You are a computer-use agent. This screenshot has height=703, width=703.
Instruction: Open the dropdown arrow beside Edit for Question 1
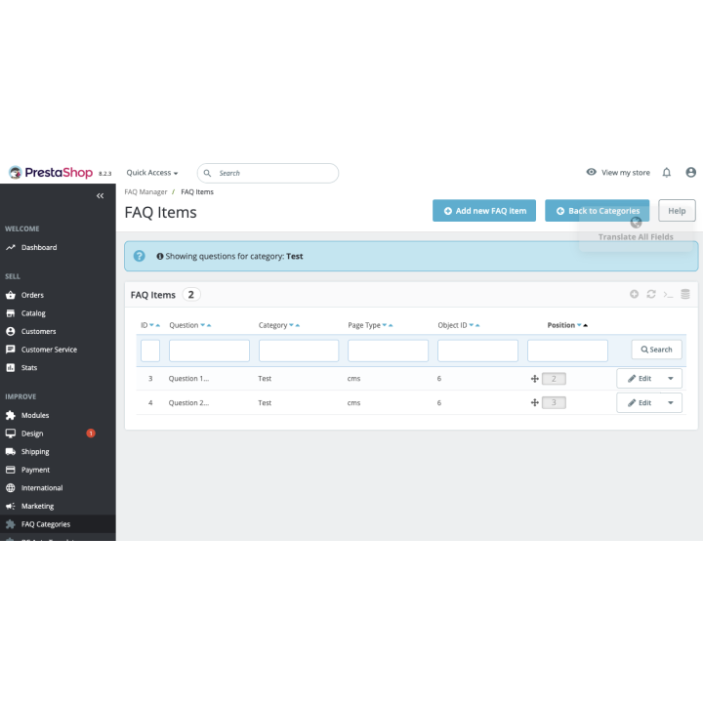[x=670, y=378]
